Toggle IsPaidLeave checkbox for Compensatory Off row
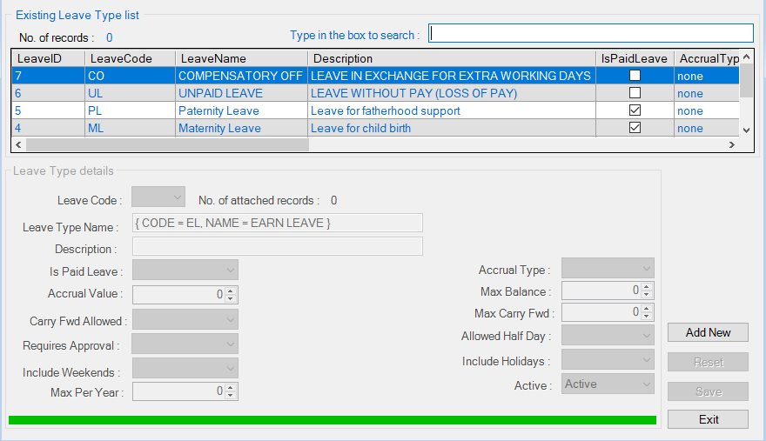The image size is (766, 441). click(x=635, y=76)
